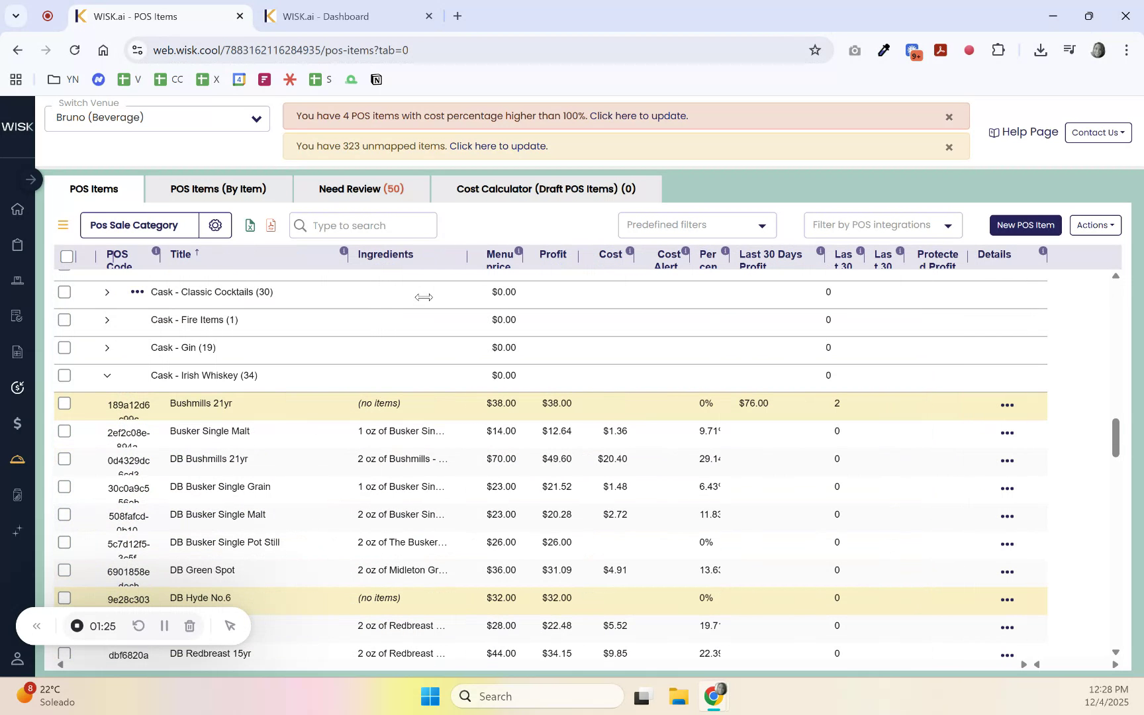Collapse the Cask - Irish Whiskey group

coord(107,375)
